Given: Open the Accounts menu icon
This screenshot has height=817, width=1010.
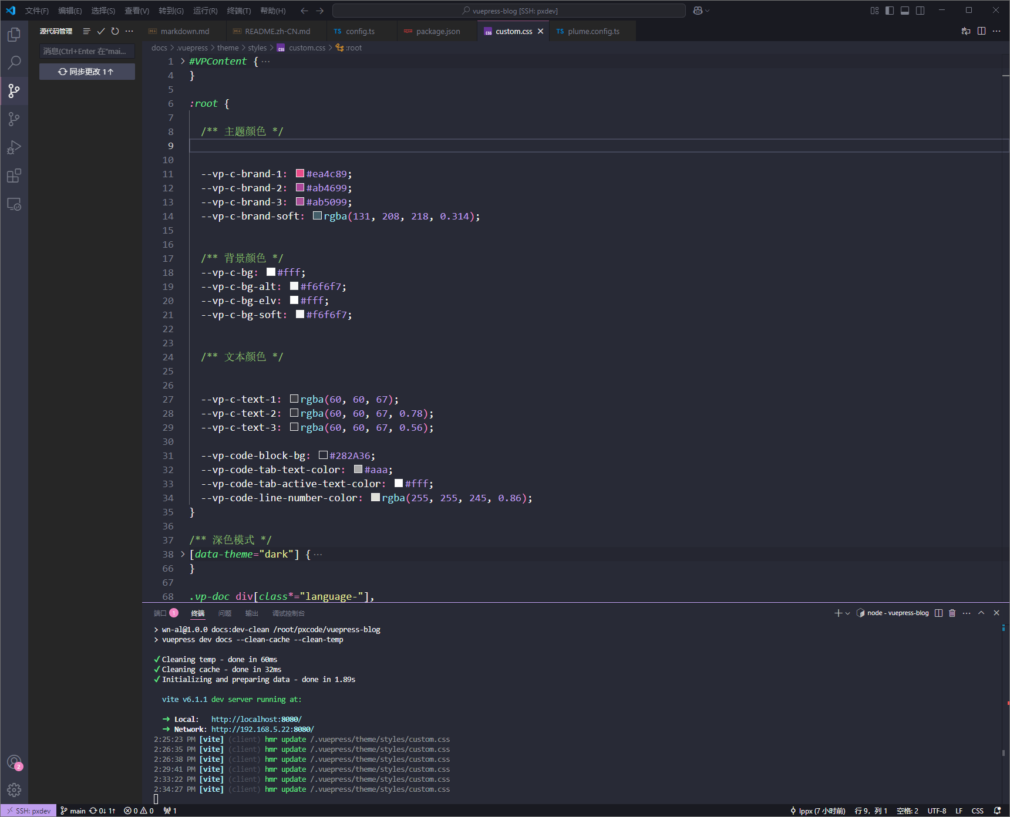Looking at the screenshot, I should pyautogui.click(x=14, y=762).
